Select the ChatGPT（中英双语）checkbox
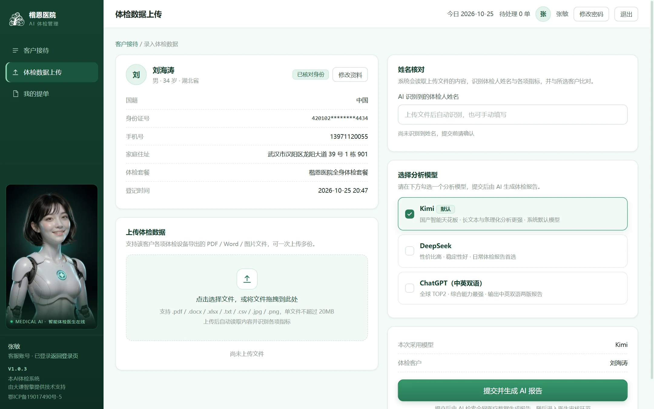This screenshot has width=654, height=409. pos(409,288)
